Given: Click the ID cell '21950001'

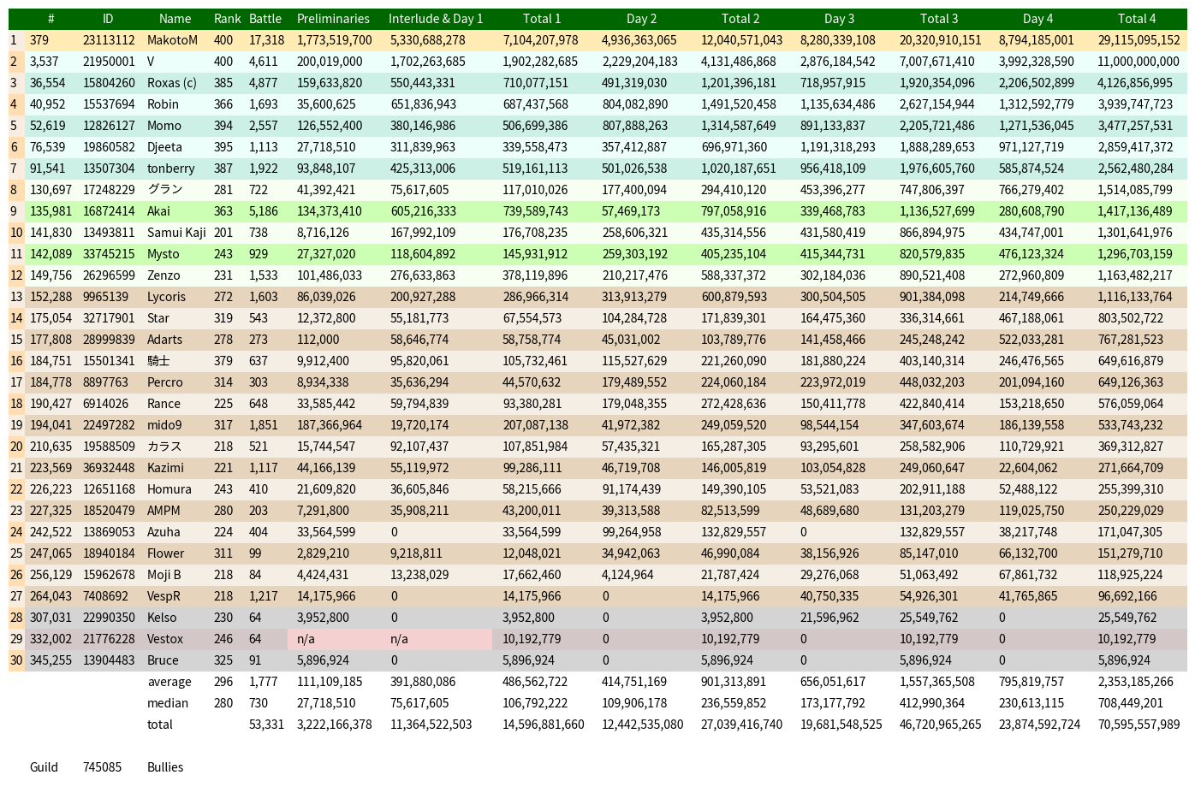Looking at the screenshot, I should coord(109,62).
